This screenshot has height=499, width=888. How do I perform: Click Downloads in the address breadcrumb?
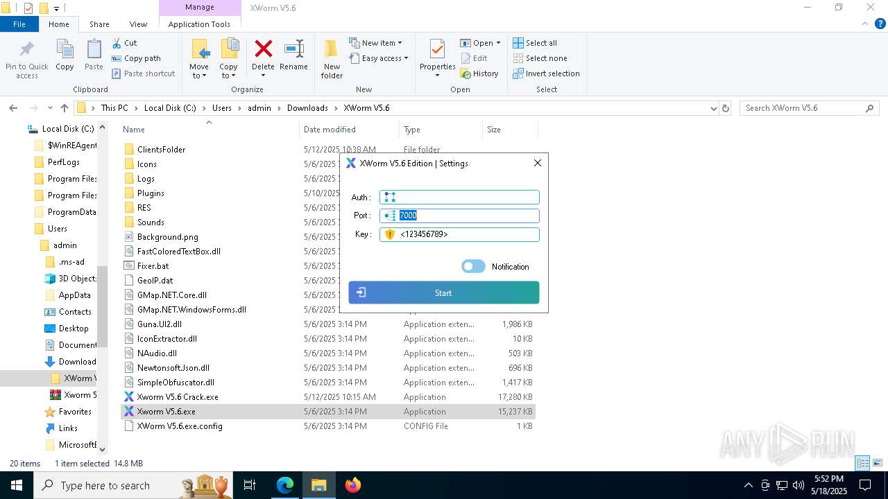(307, 108)
